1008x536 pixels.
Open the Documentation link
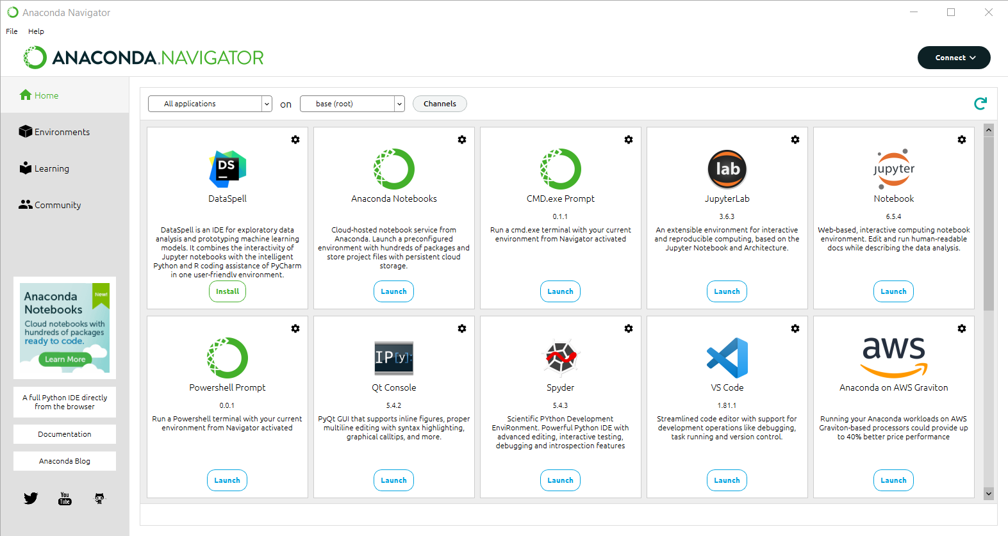tap(65, 434)
